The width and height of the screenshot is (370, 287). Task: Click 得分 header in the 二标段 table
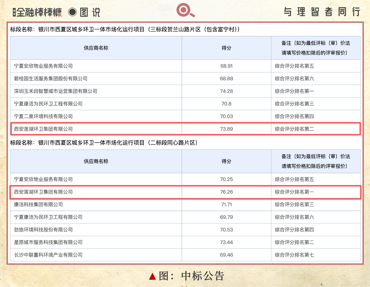(226, 161)
